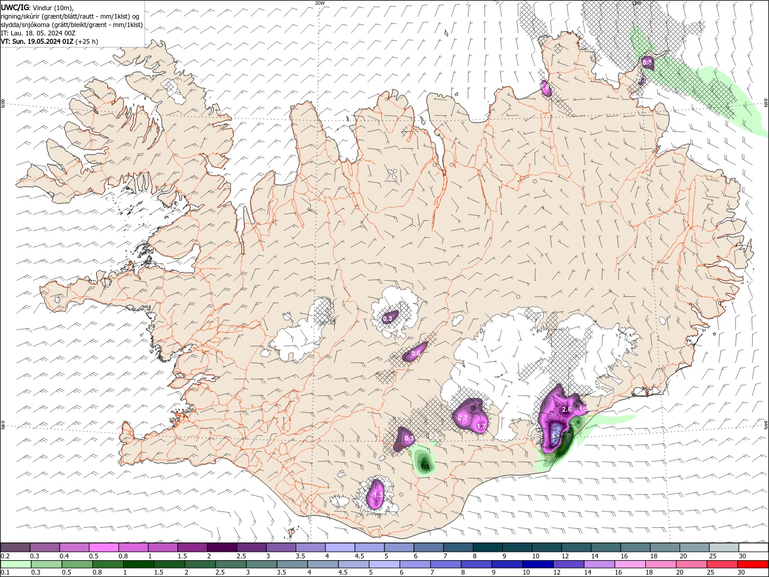Pick upper legend swatch between 8 and 9

487,548
